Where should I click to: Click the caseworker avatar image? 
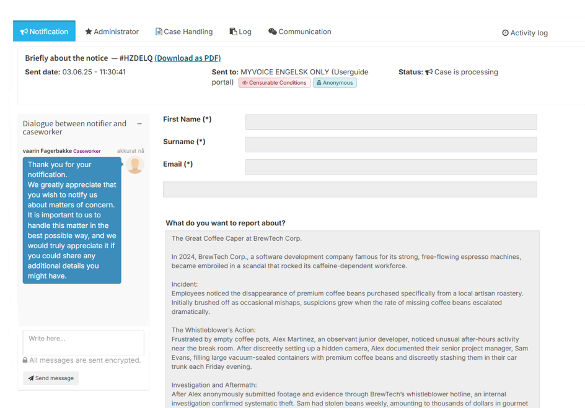134,165
